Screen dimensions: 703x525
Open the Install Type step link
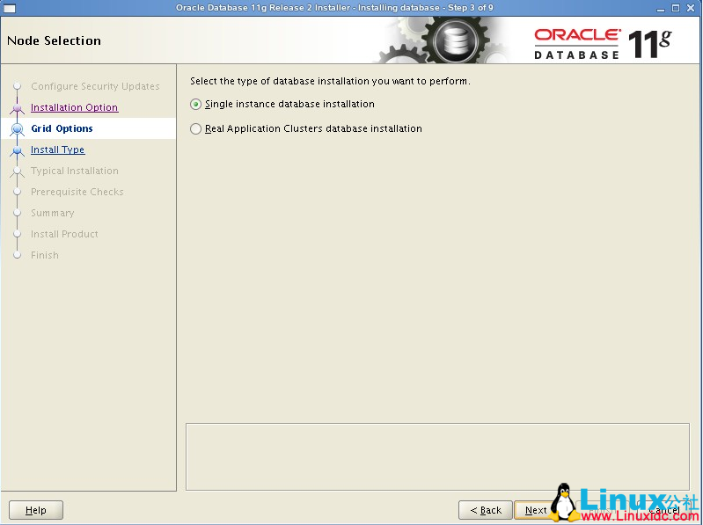coord(57,149)
